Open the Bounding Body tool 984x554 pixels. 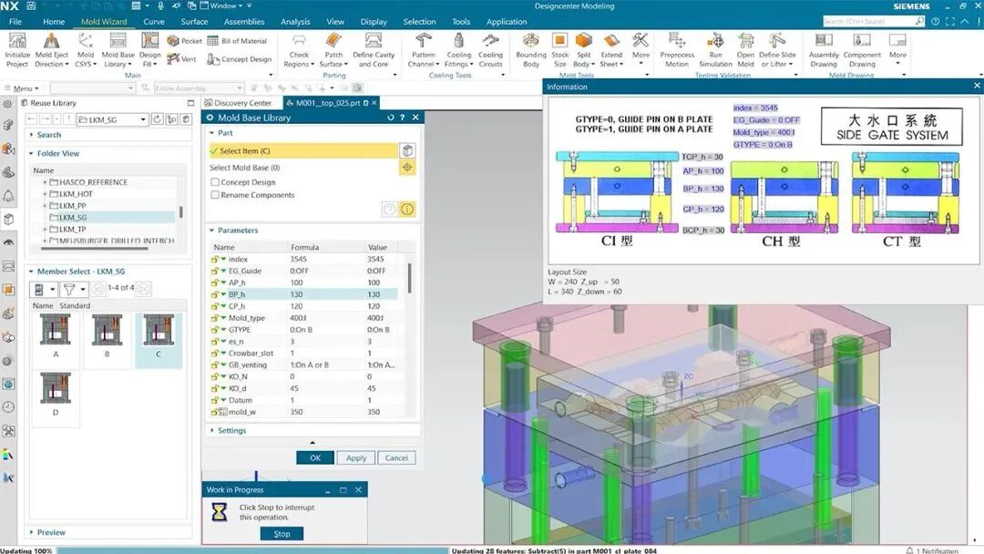coord(531,42)
